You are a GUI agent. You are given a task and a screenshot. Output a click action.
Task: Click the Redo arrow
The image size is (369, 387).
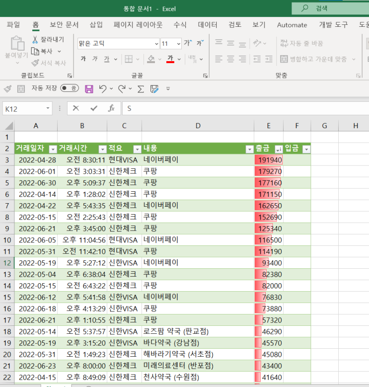[x=122, y=88]
